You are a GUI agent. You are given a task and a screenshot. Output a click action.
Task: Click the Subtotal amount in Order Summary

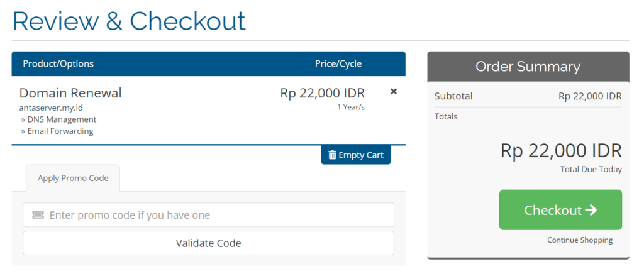click(x=590, y=96)
